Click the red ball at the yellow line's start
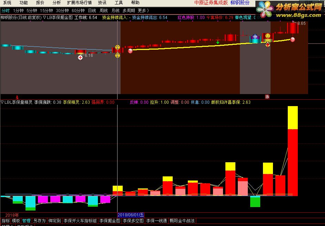This screenshot has height=226, width=325. 130,51
